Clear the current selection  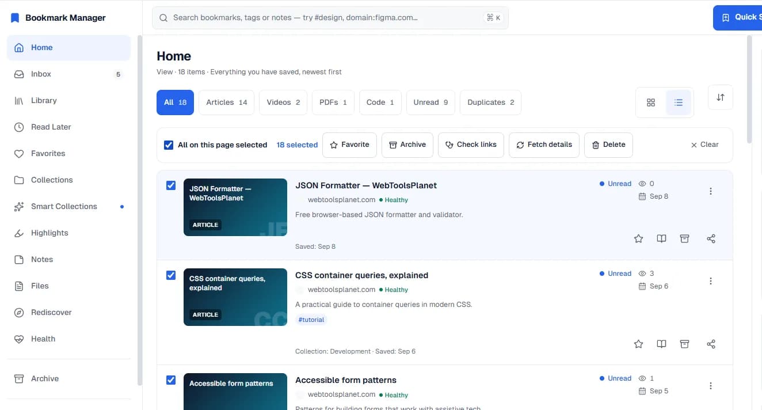click(x=704, y=145)
